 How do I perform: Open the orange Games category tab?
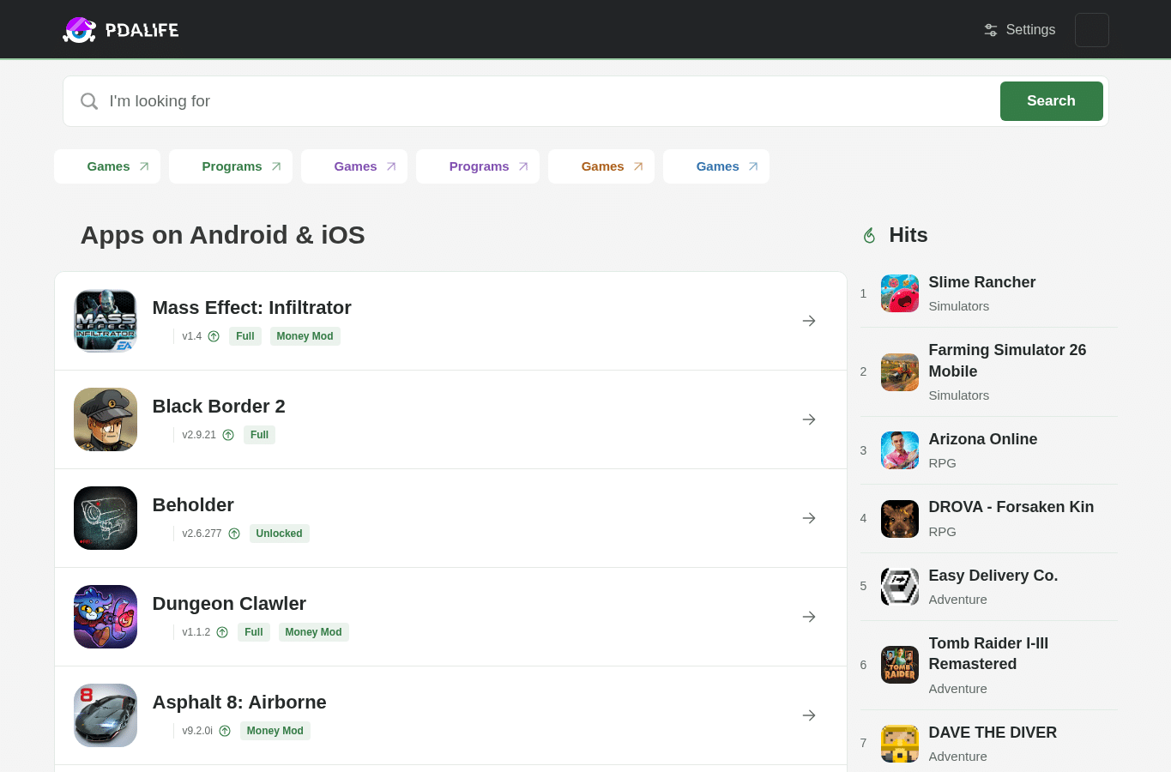pyautogui.click(x=601, y=166)
